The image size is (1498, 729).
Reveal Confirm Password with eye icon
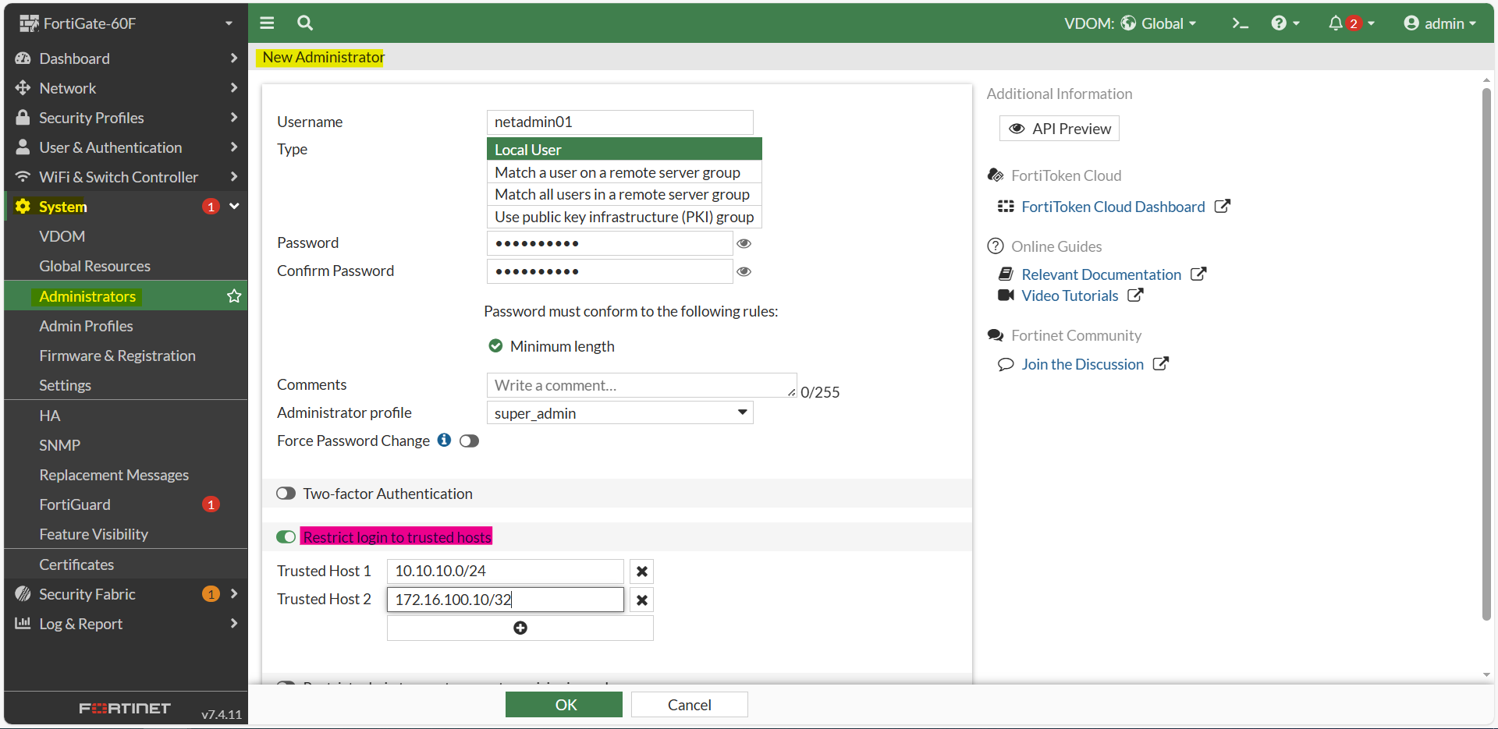click(x=744, y=271)
